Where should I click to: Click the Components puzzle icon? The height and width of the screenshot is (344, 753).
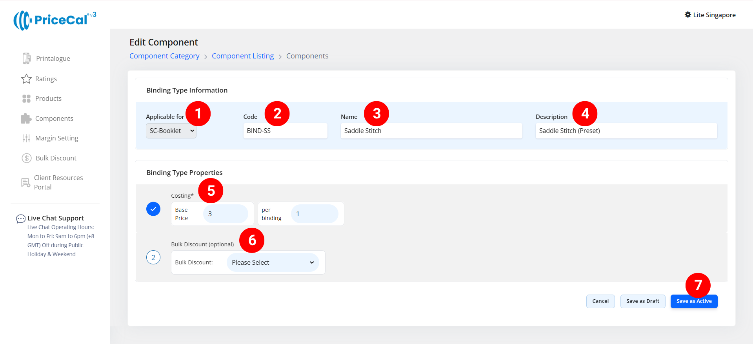coord(26,118)
